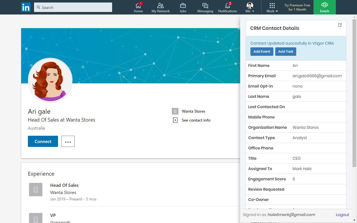Click the LinkedIn logo icon

point(26,7)
